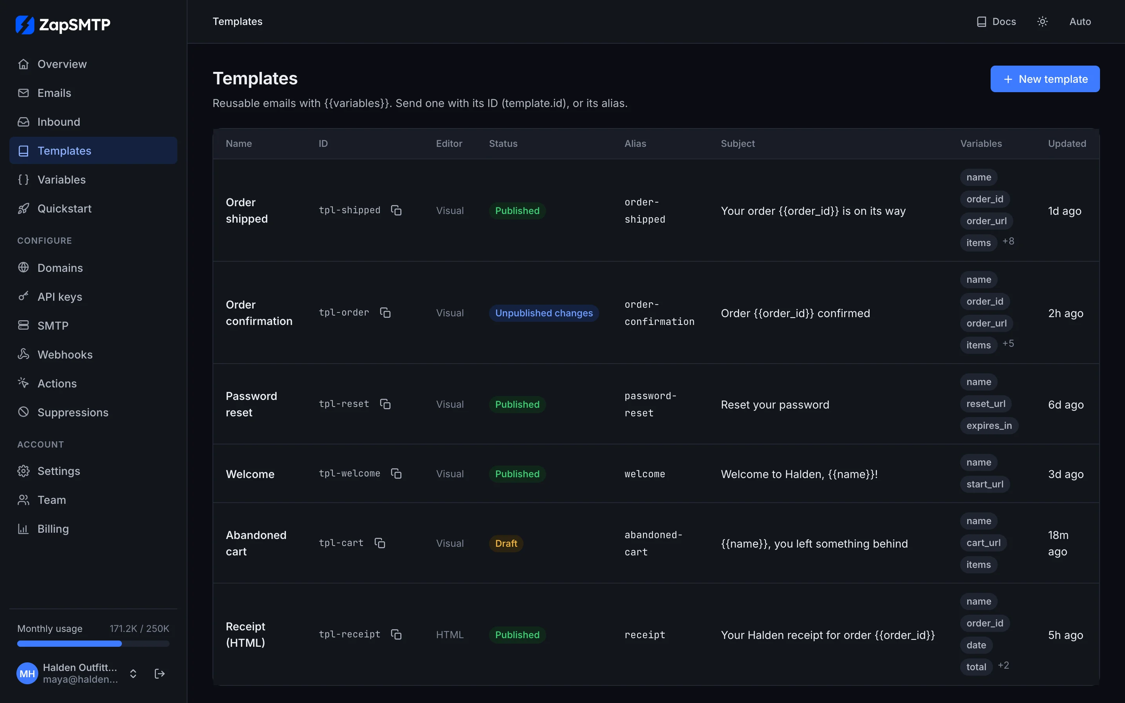Click the ZapSMTP logo

63,25
